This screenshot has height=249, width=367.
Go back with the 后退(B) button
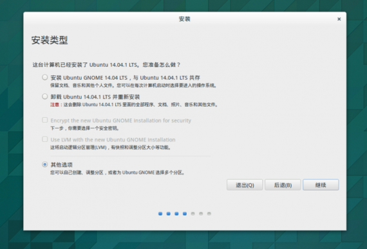(x=283, y=185)
